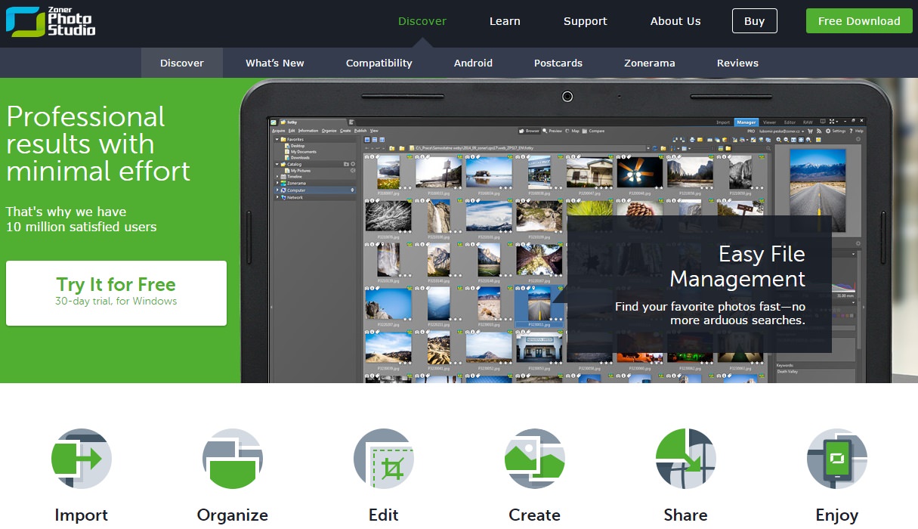The image size is (918, 529).
Task: Click the RSS feed icon in the app screenshot
Action: pyautogui.click(x=818, y=131)
